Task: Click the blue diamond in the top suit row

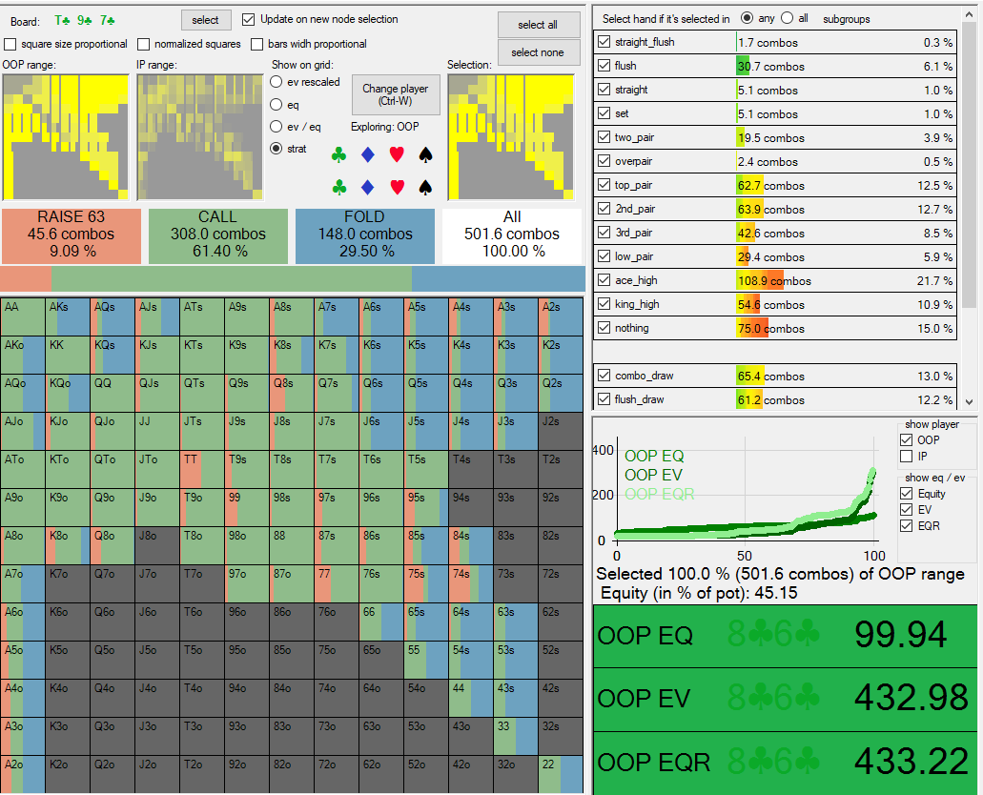Action: coord(367,154)
